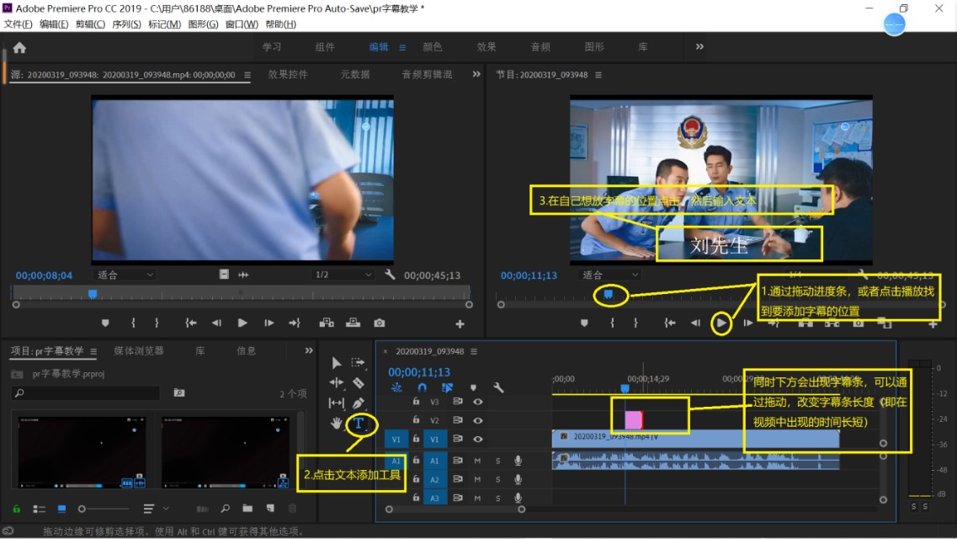Image resolution: width=957 pixels, height=539 pixels.
Task: Open source playback resolution 1/2 dropdown
Action: [343, 275]
